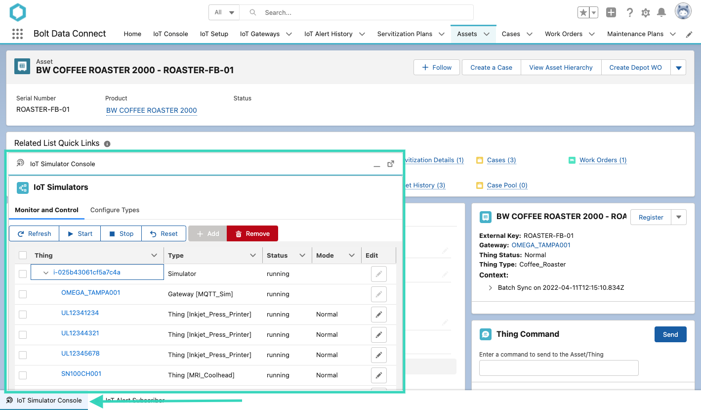Expand the Batch Sync context entry
The image size is (701, 410).
pyautogui.click(x=490, y=288)
